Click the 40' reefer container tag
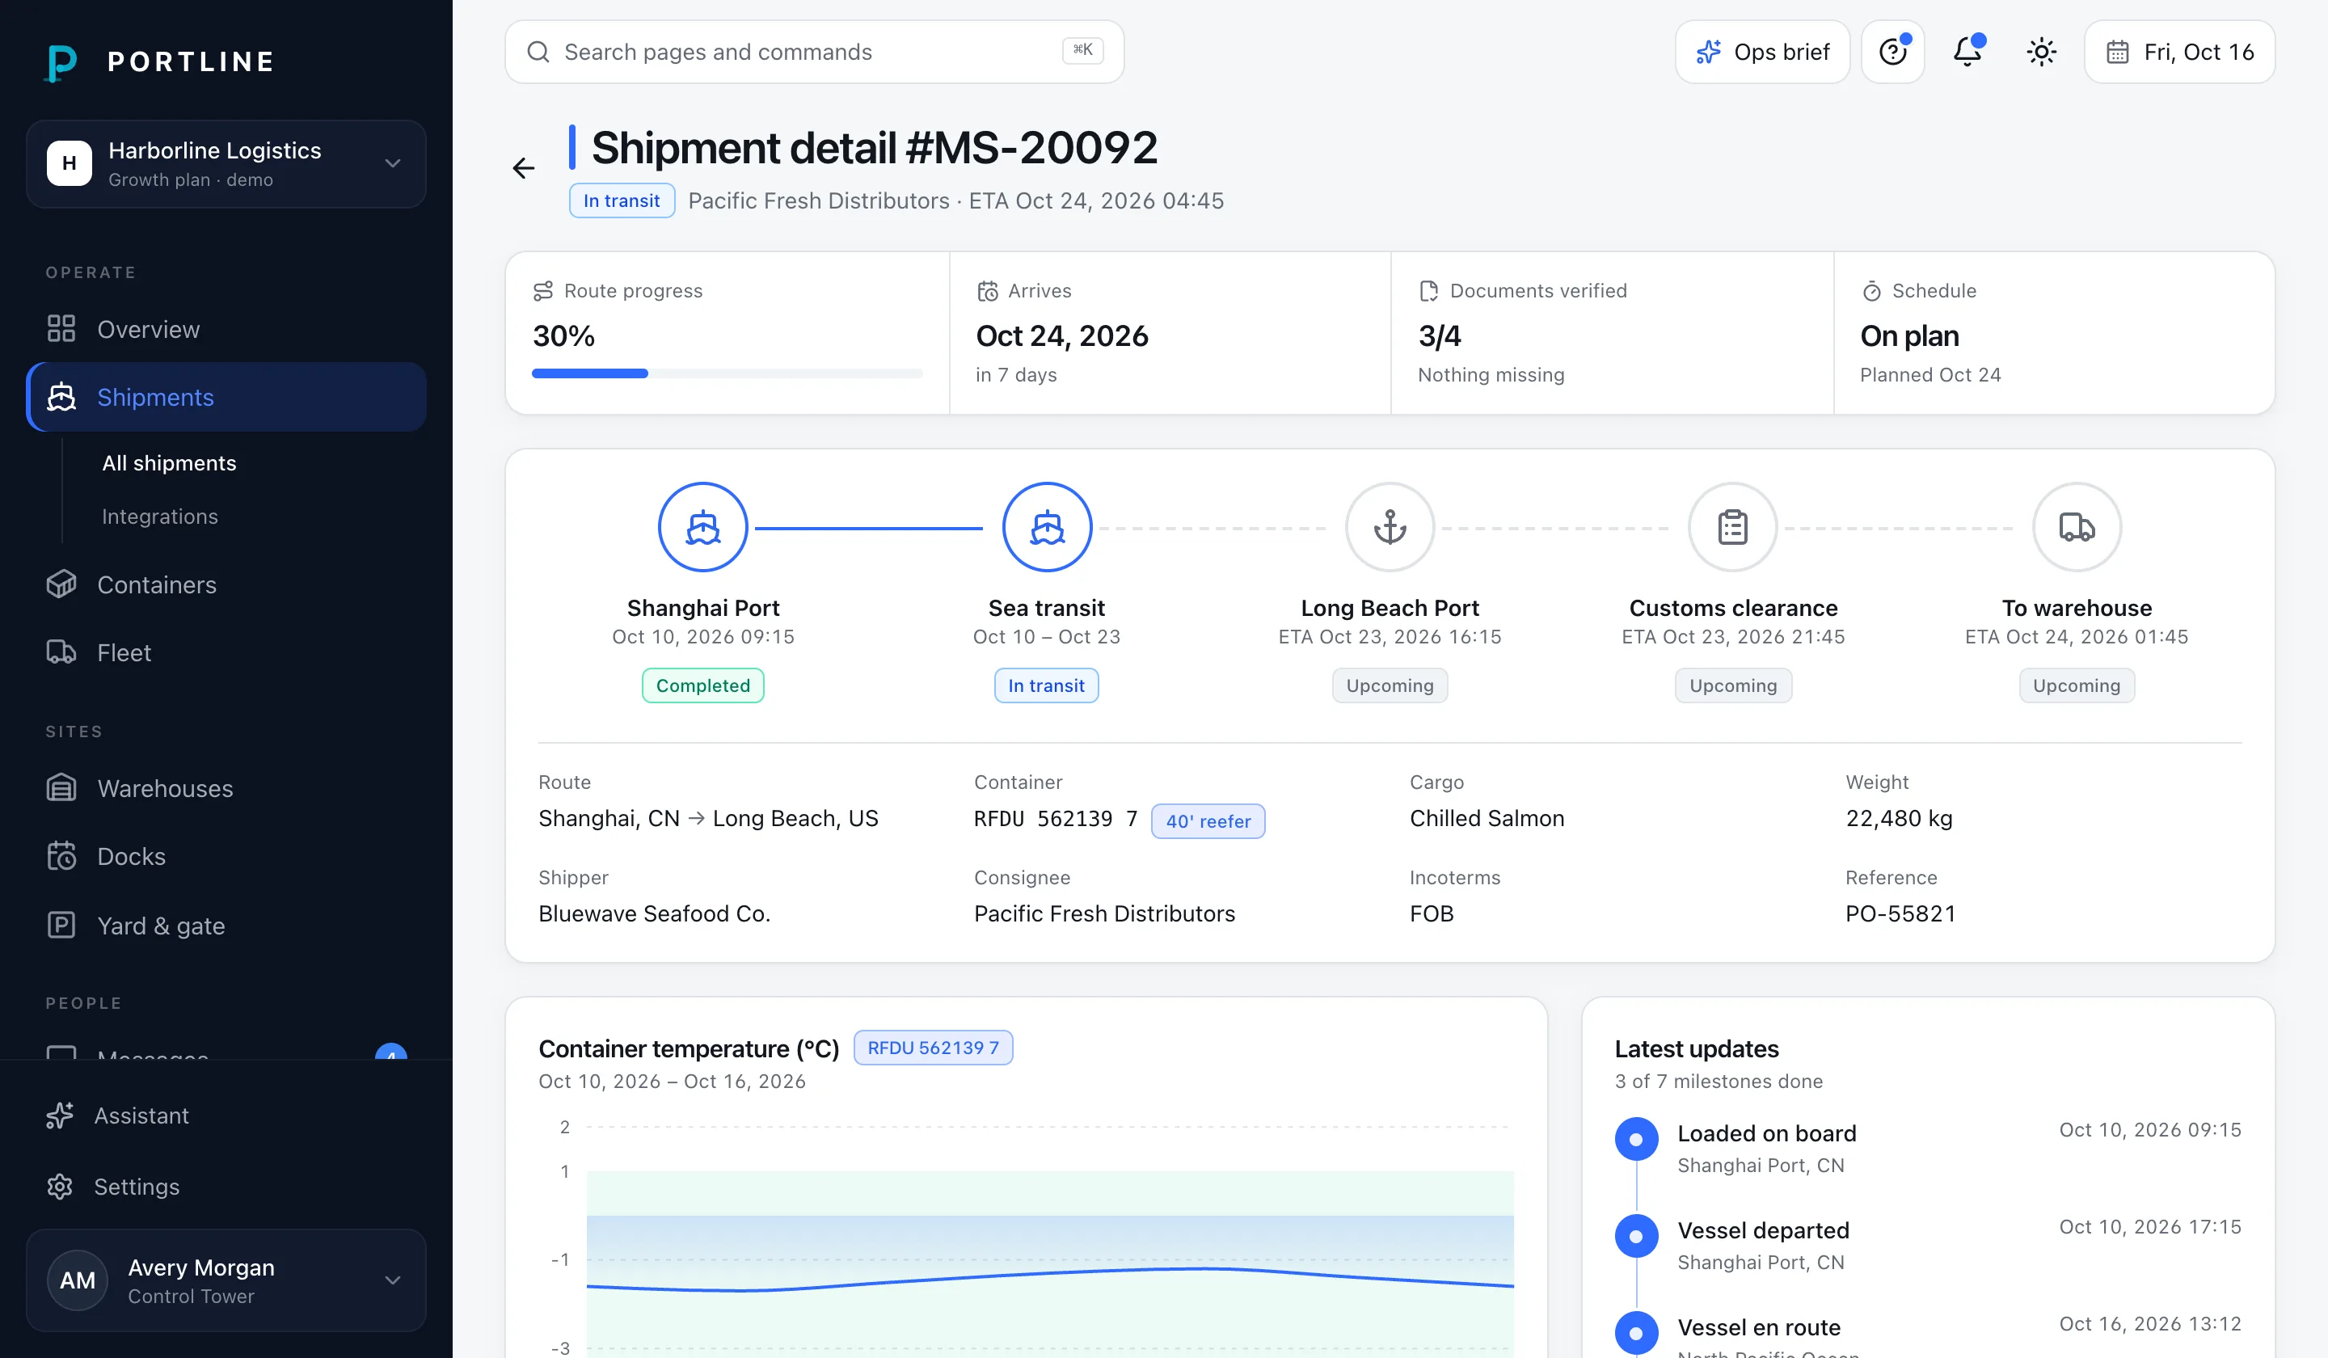The height and width of the screenshot is (1358, 2328). [1208, 821]
